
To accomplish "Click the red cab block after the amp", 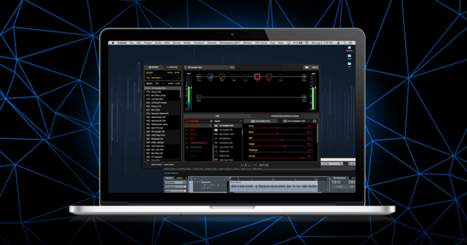I will point(269,77).
